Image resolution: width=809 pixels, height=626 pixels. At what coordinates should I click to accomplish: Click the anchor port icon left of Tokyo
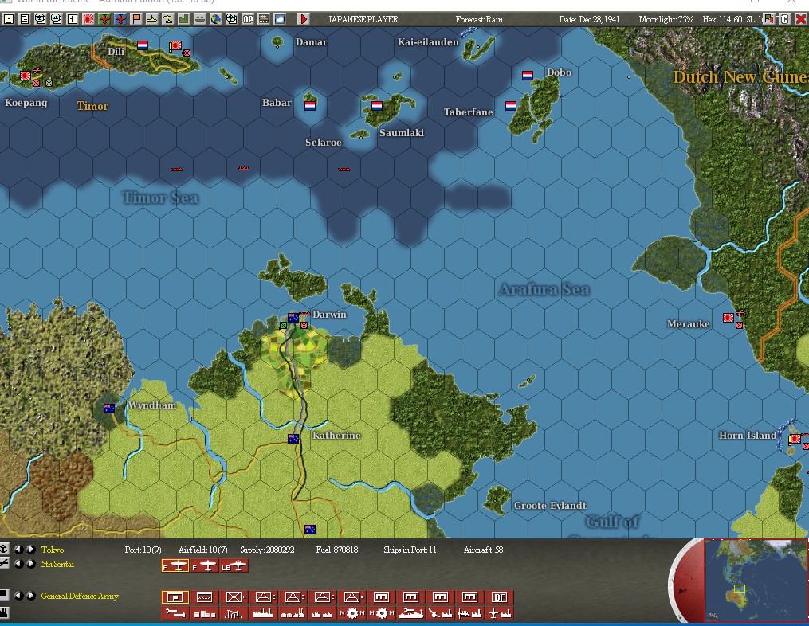coord(4,550)
